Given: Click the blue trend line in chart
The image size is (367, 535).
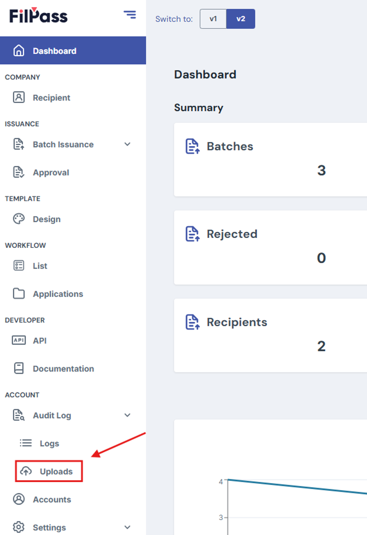Looking at the screenshot, I should pos(297,486).
